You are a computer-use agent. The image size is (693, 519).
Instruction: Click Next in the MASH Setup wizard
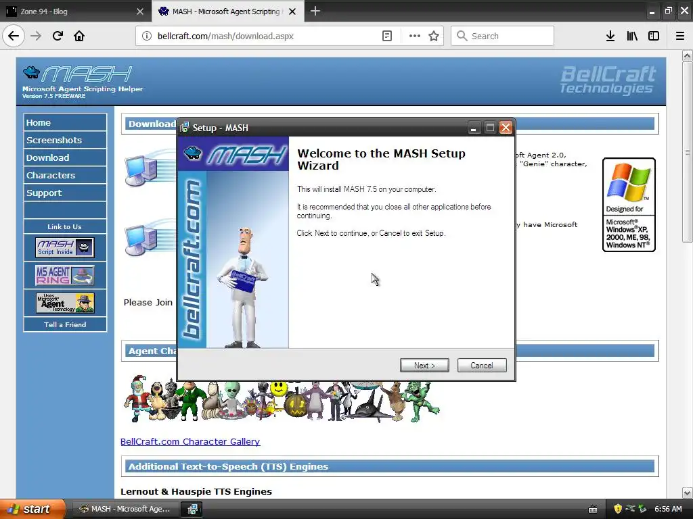[x=424, y=365]
